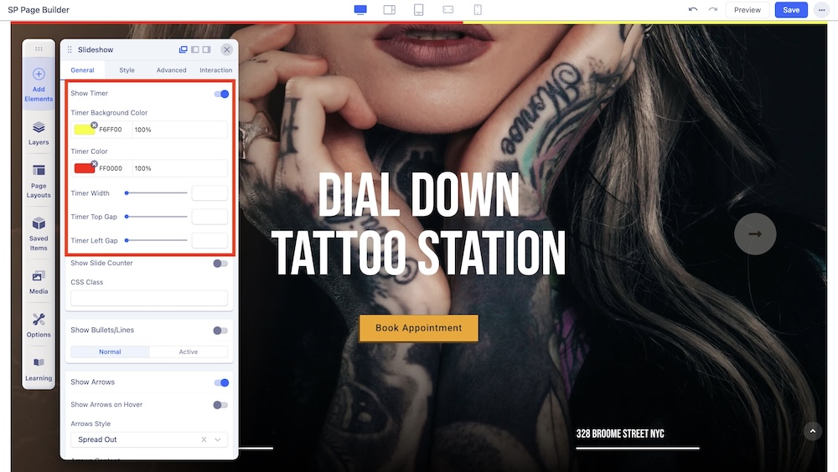Open the Options wrench icon
Screen dimensions: 838x472
tap(39, 326)
